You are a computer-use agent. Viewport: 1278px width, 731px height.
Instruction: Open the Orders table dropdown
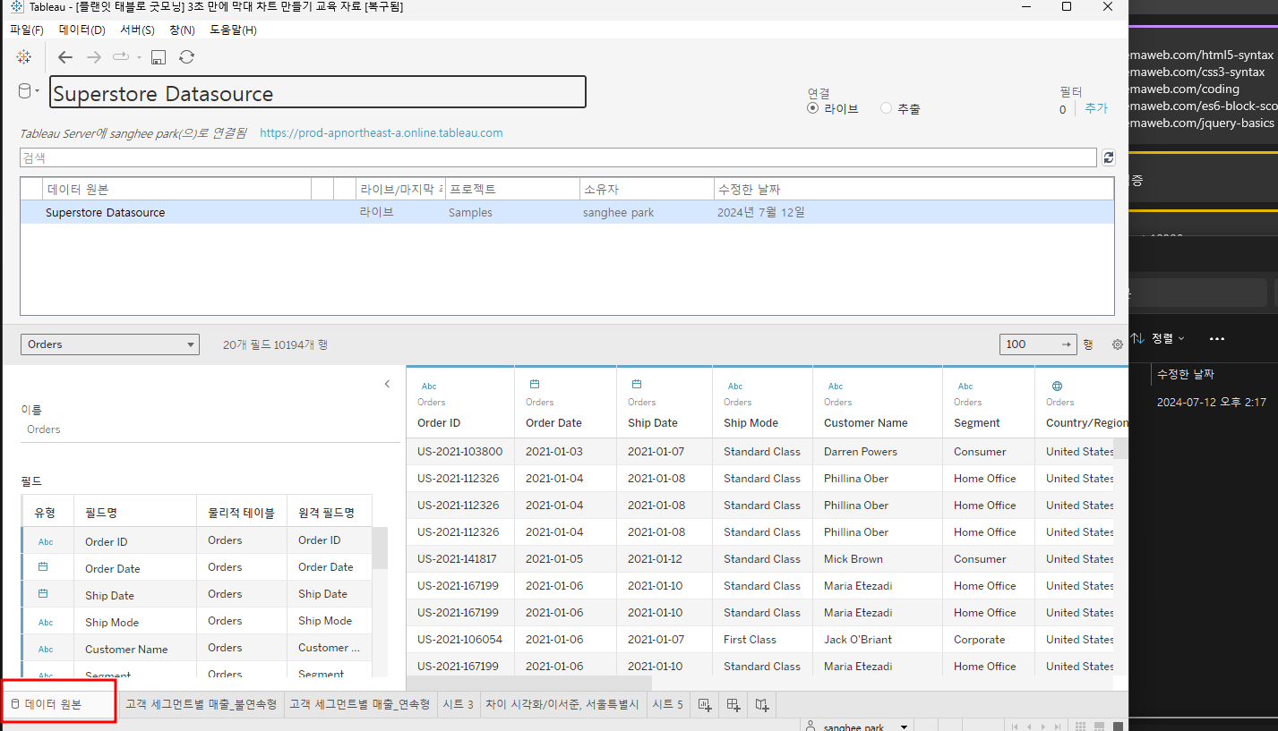point(110,344)
